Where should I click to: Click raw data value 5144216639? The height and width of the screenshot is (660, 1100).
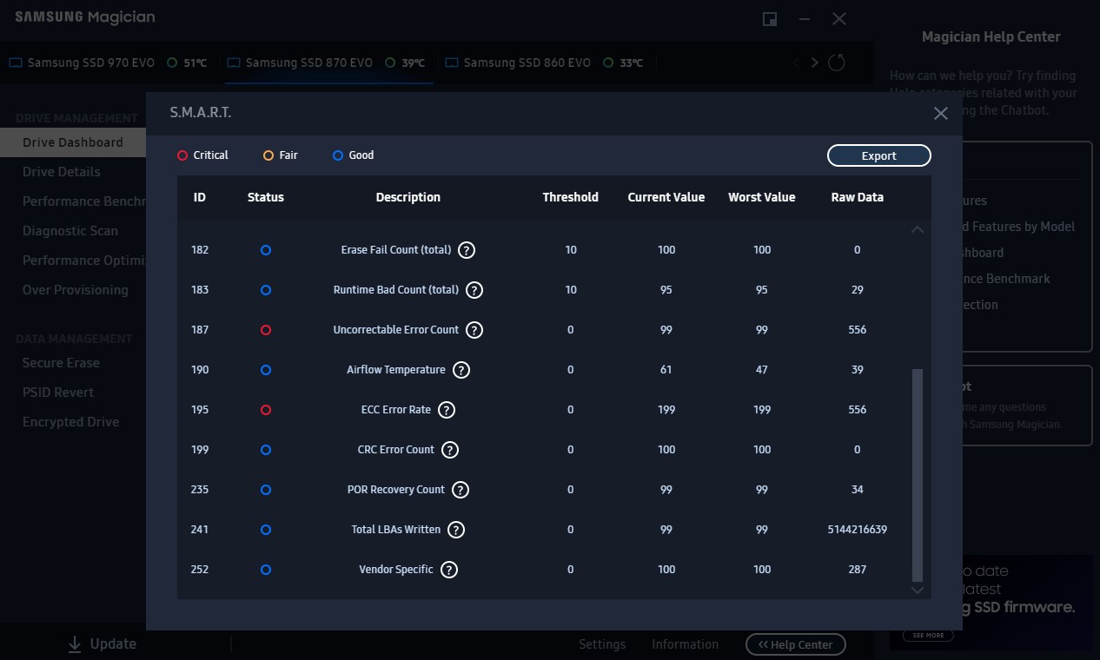[x=858, y=530]
